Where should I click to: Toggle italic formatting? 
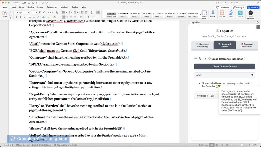point(20,17)
